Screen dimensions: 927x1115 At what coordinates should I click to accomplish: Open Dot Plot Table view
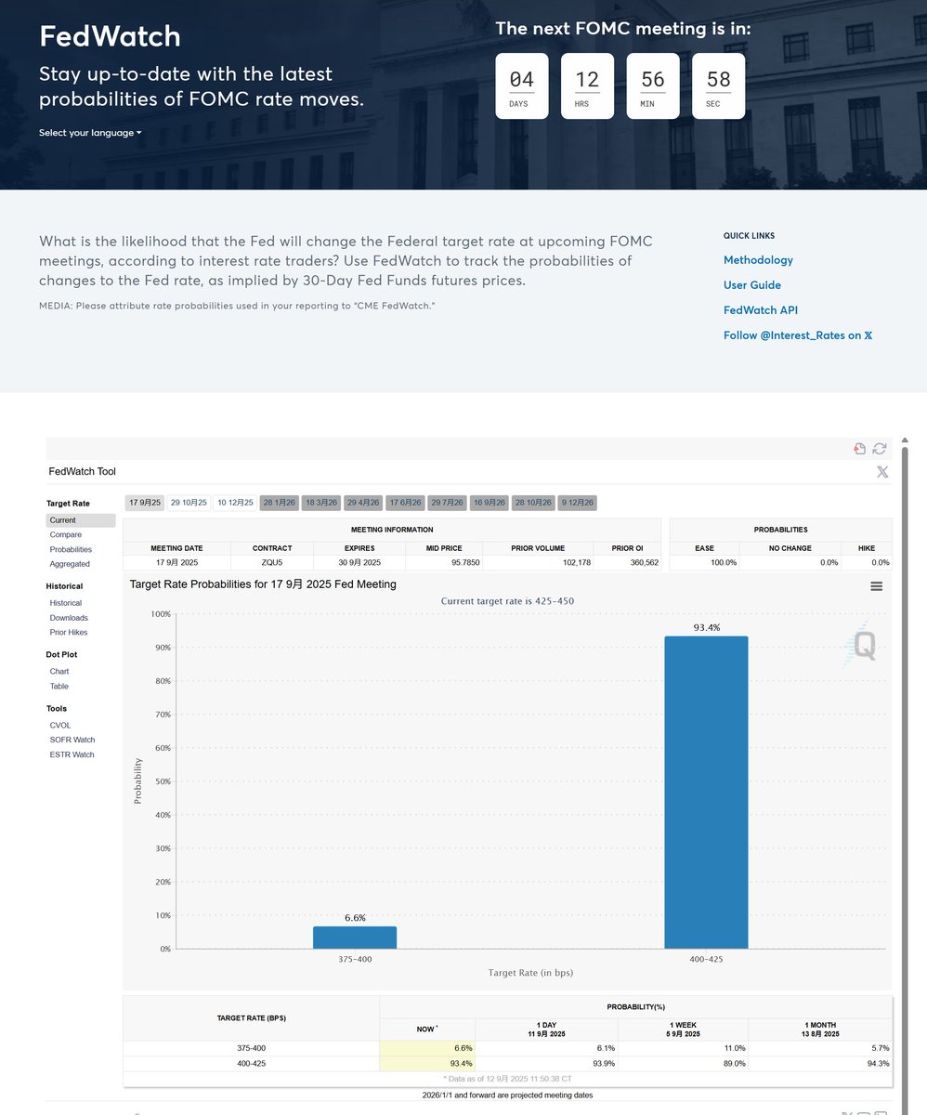click(x=59, y=686)
